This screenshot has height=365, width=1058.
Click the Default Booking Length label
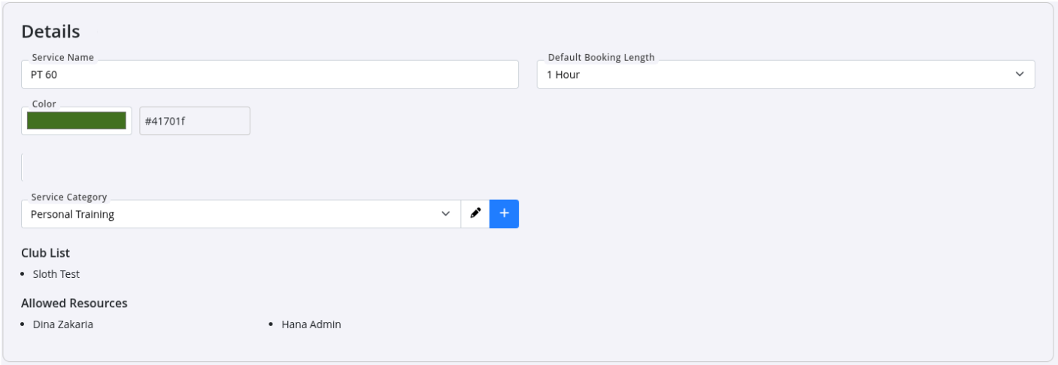601,57
